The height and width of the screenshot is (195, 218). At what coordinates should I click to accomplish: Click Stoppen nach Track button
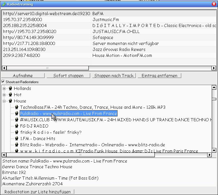[x=114, y=76]
